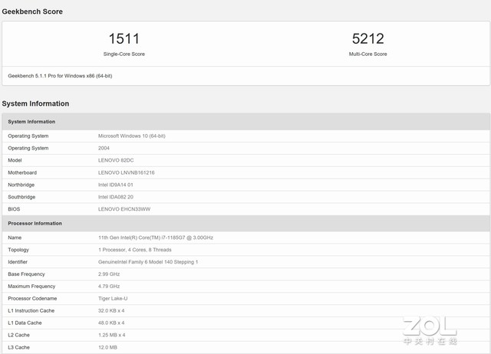Click the 'Model' row label

pos(15,160)
